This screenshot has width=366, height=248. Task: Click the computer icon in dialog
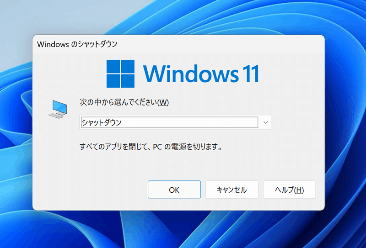coord(58,109)
